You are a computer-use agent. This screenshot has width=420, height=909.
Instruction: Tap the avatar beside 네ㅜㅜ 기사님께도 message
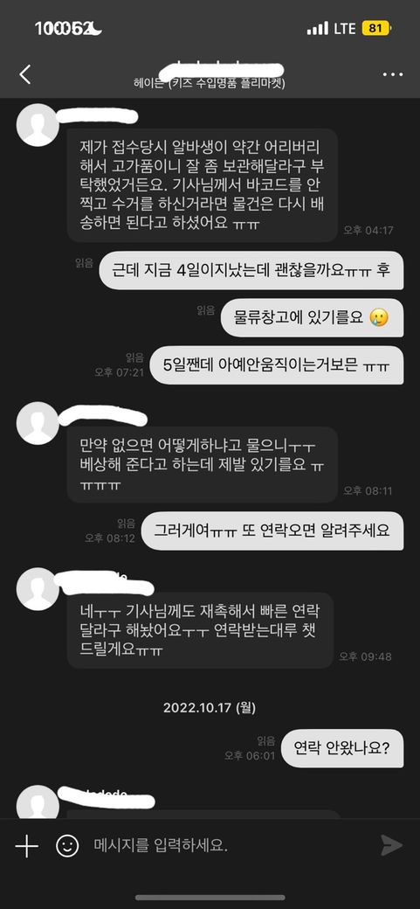38,589
